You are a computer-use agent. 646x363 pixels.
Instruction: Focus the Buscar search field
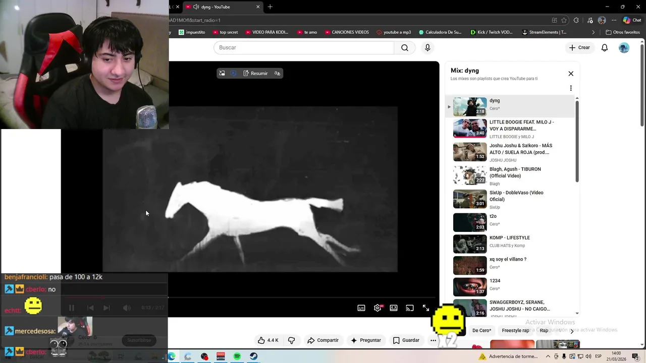coord(304,47)
